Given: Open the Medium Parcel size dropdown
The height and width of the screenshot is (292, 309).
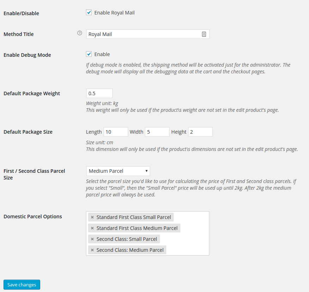Looking at the screenshot, I should point(118,171).
